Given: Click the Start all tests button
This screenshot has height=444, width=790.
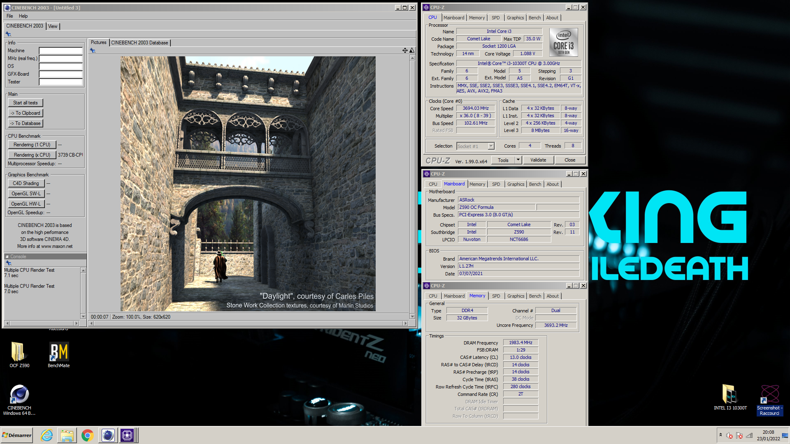Looking at the screenshot, I should [26, 103].
